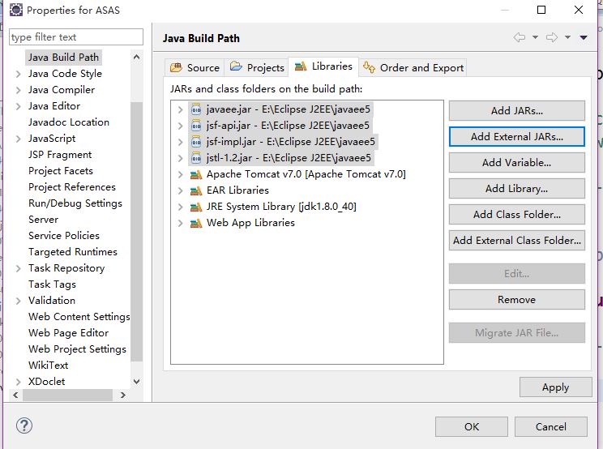Switch to the Source tab
Screen dimensions: 603x449
tap(195, 67)
